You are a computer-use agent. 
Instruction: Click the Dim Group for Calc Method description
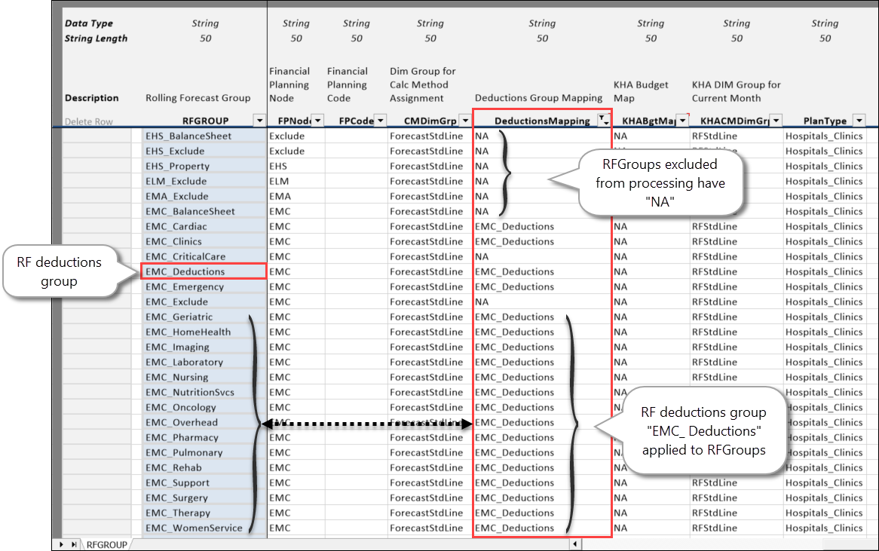pyautogui.click(x=423, y=85)
